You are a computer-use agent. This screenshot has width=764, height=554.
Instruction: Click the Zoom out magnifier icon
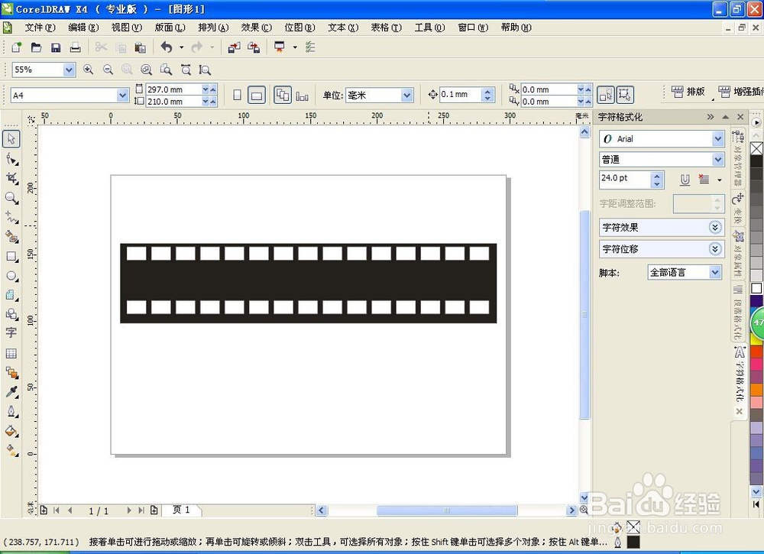108,70
